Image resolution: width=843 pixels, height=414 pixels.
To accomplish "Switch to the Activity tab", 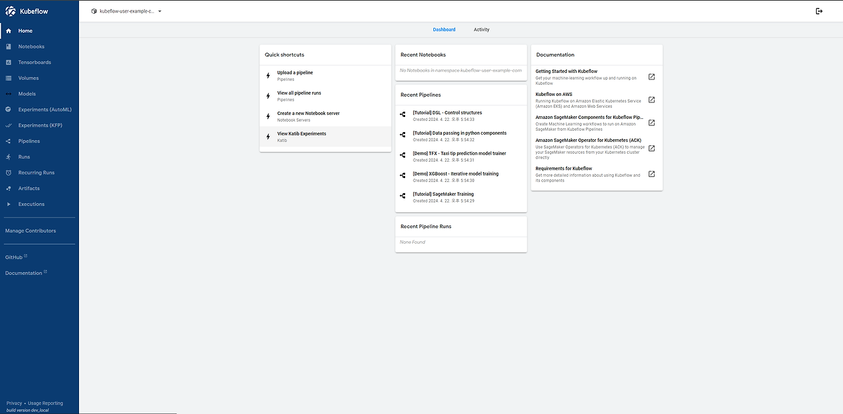I will pos(481,30).
